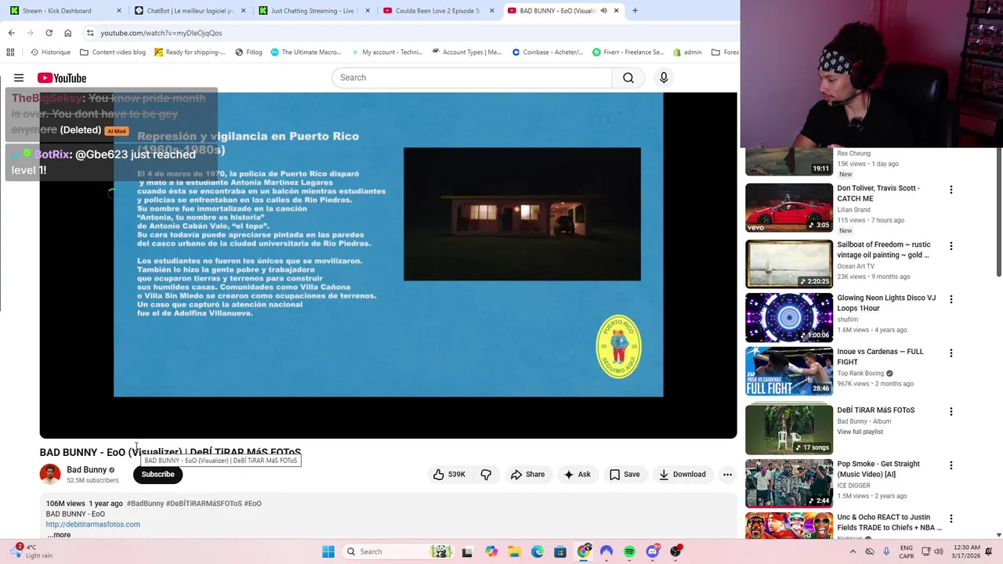Open Task View in the taskbar
Screen dimensions: 1003x564
(x=467, y=551)
